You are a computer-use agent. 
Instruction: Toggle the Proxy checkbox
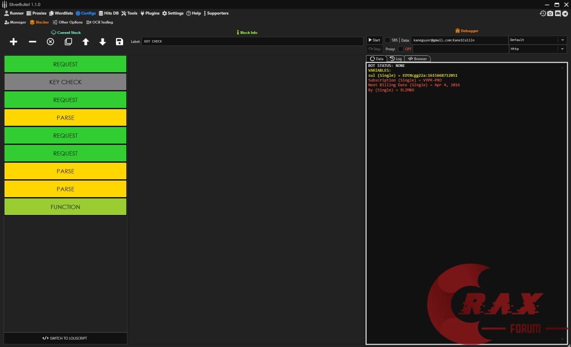(401, 49)
